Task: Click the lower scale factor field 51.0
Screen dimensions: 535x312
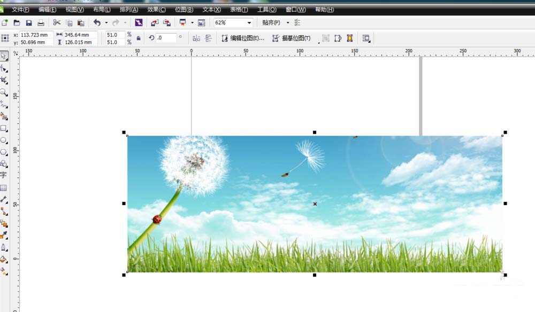Action: click(116, 42)
